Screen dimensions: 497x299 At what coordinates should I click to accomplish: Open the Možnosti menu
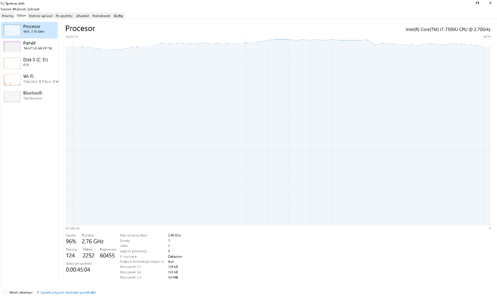[x=19, y=9]
